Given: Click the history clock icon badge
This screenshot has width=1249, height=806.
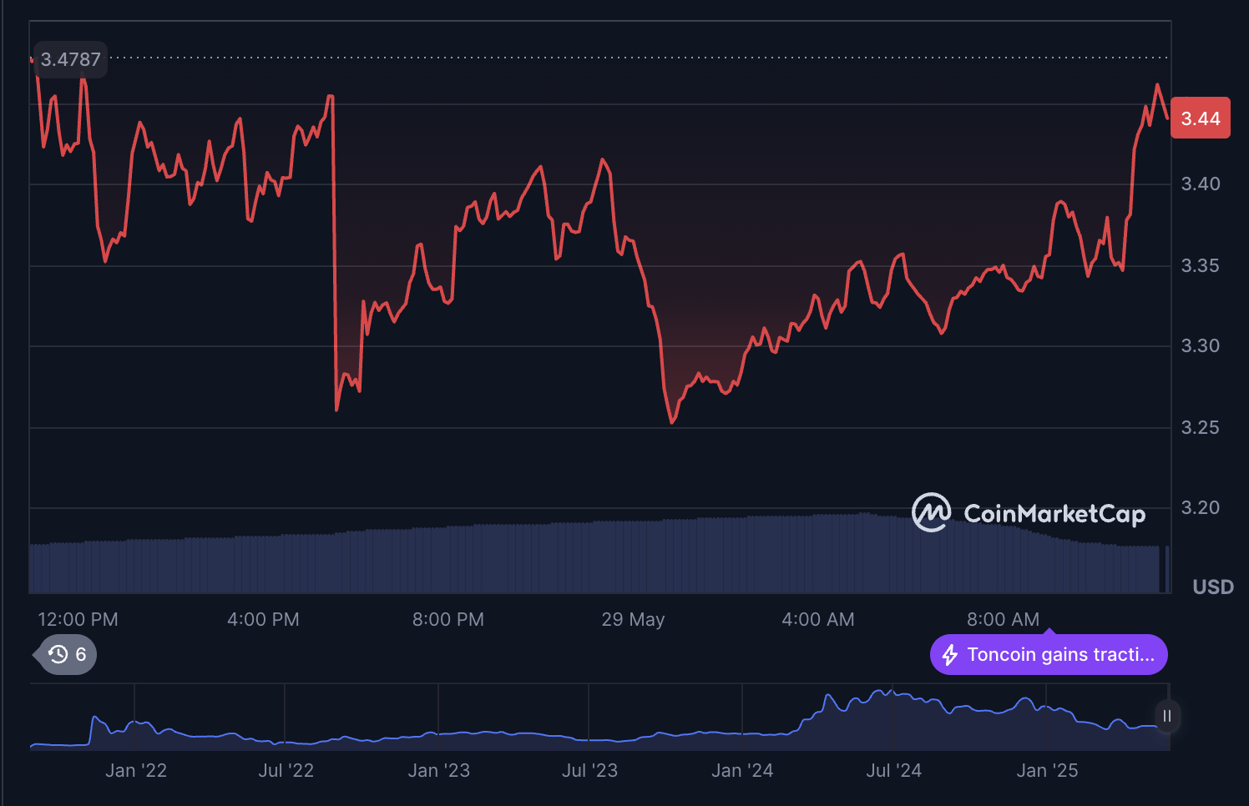Looking at the screenshot, I should coord(58,654).
